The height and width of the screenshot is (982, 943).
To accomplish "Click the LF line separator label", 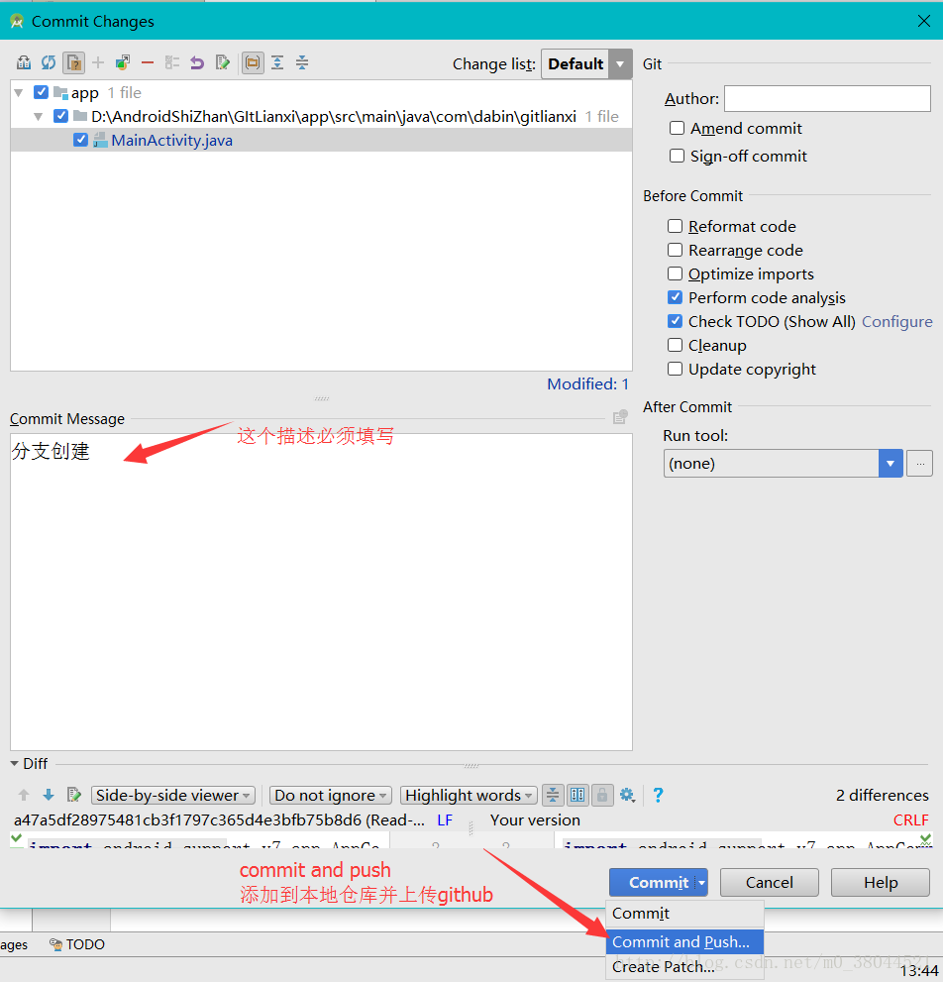I will pos(445,819).
